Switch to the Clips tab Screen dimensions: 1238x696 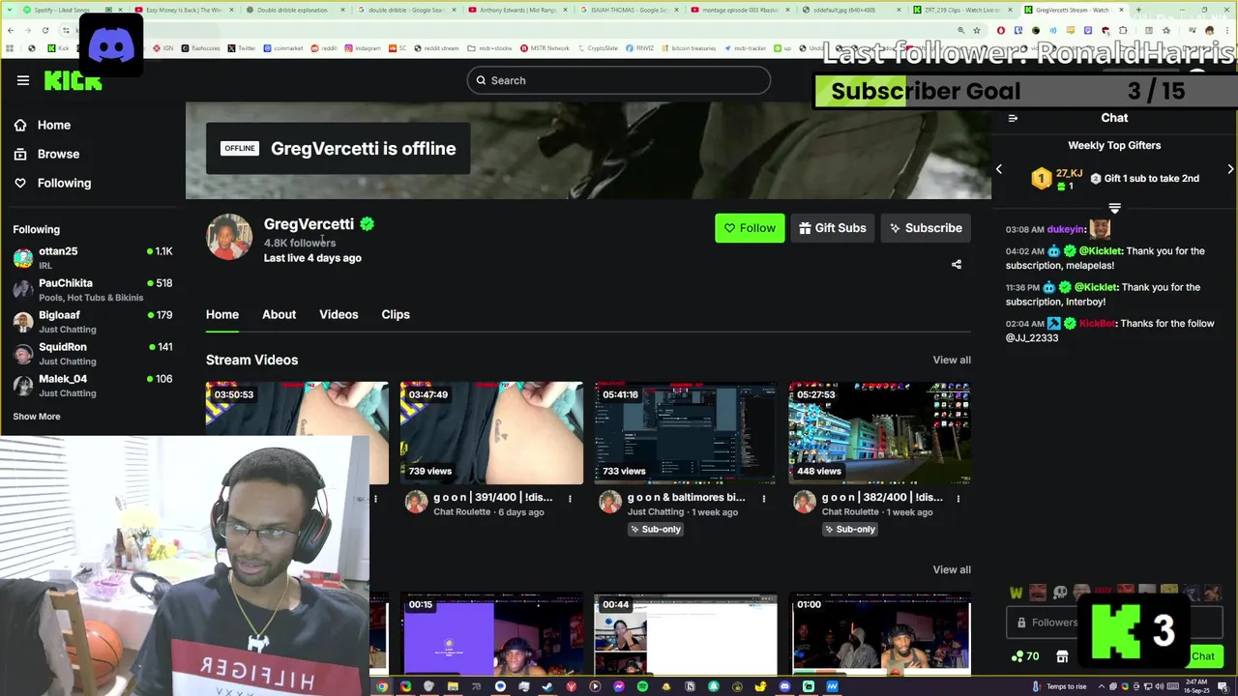pyautogui.click(x=396, y=314)
